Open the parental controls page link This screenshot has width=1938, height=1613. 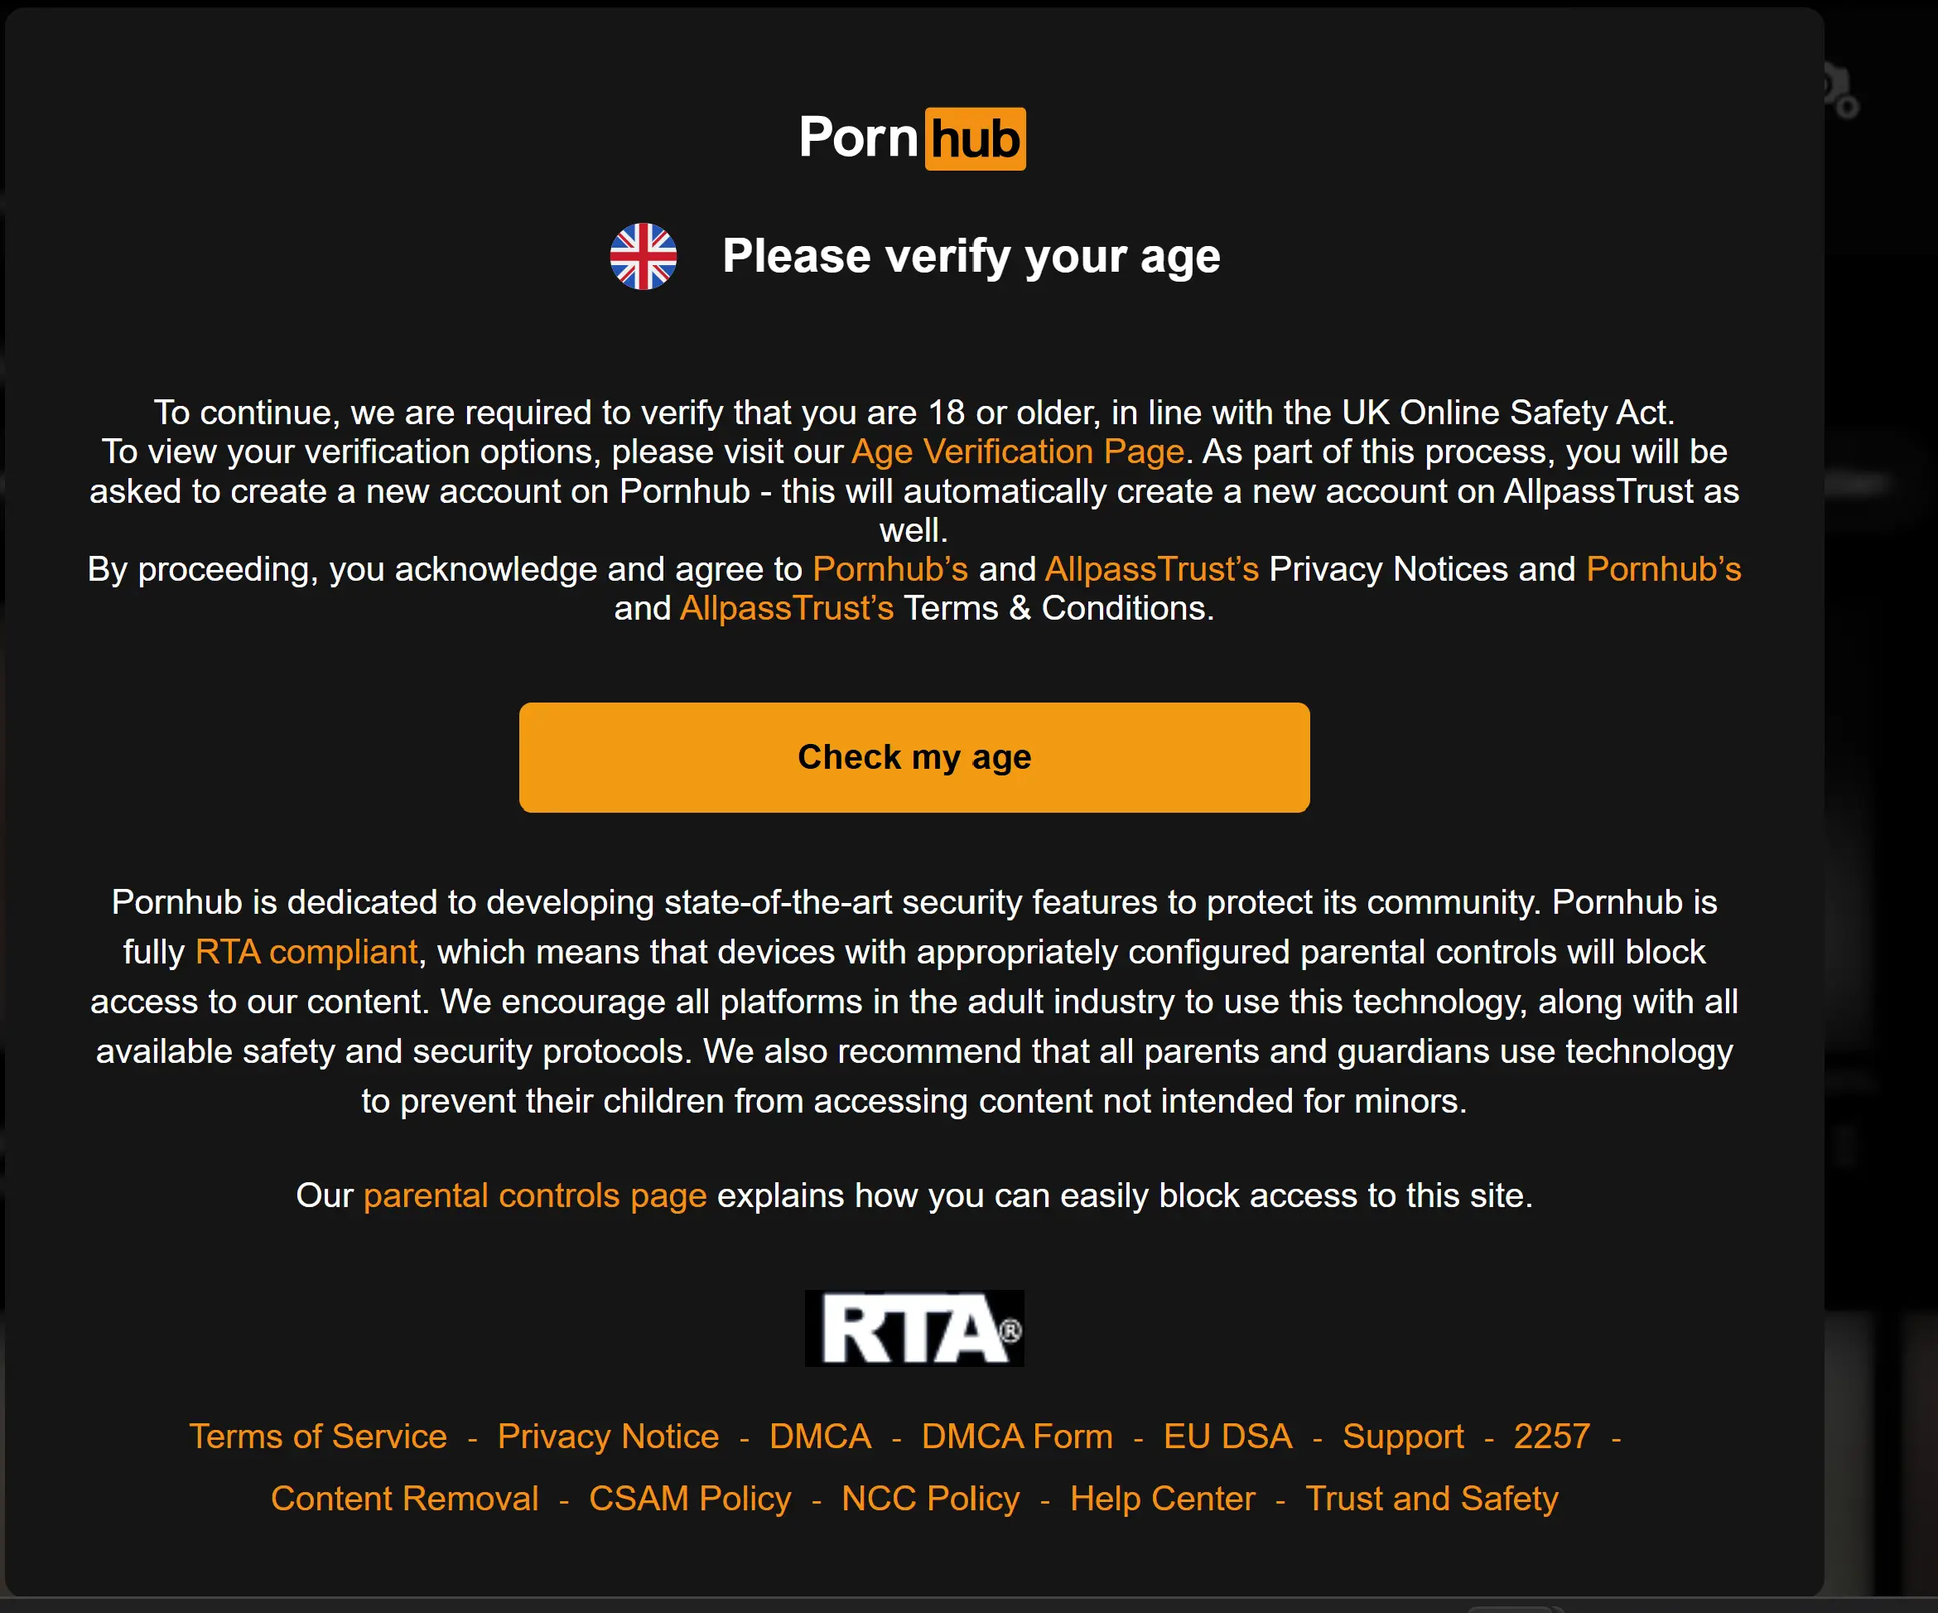[534, 1195]
